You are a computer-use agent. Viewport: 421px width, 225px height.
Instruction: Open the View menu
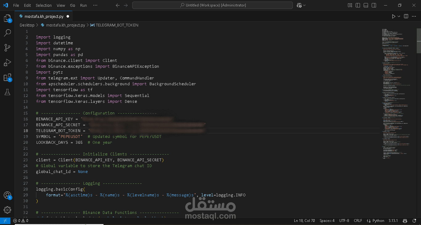pos(61,5)
